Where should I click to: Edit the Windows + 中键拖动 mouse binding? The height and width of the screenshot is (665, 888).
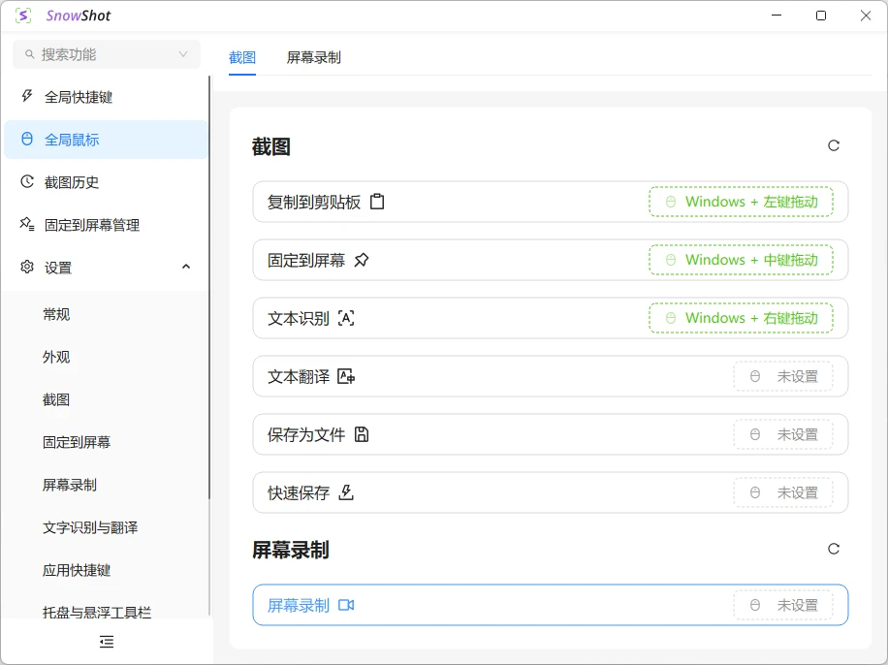point(741,260)
